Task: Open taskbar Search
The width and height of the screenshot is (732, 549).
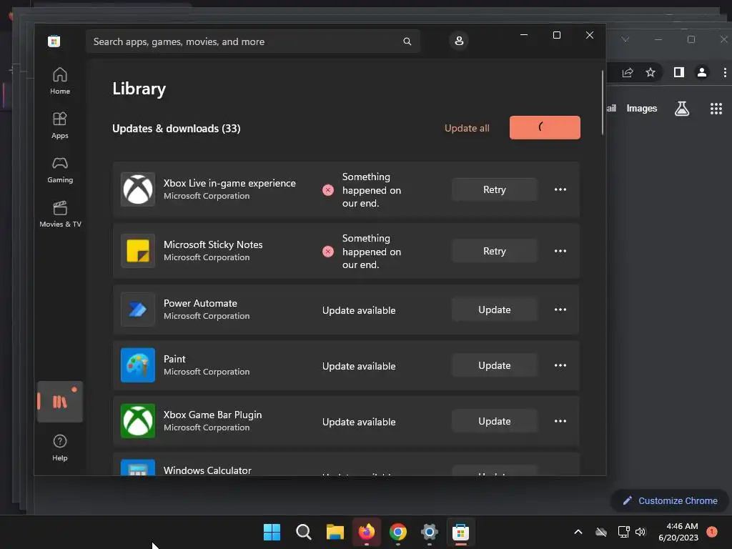Action: (x=303, y=532)
